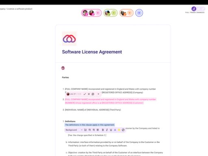
Task: Accept the tracked change with the checkmark
Action: (84, 94)
